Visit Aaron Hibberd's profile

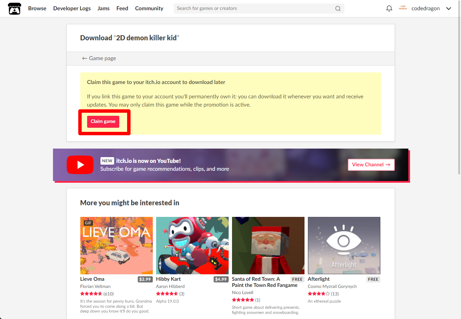[x=171, y=287]
